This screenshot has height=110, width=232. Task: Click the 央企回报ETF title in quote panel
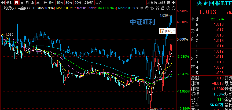214,3
